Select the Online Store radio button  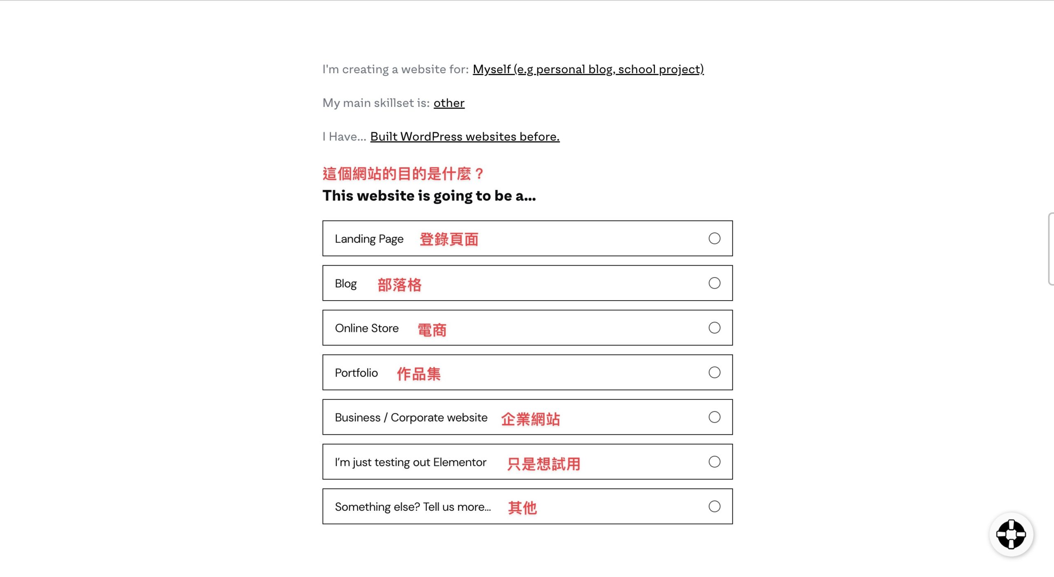pos(714,328)
